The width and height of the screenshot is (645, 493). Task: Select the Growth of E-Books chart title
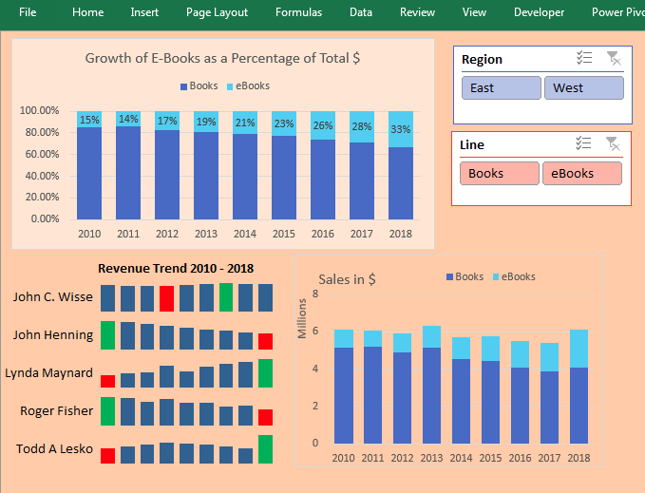pos(222,58)
